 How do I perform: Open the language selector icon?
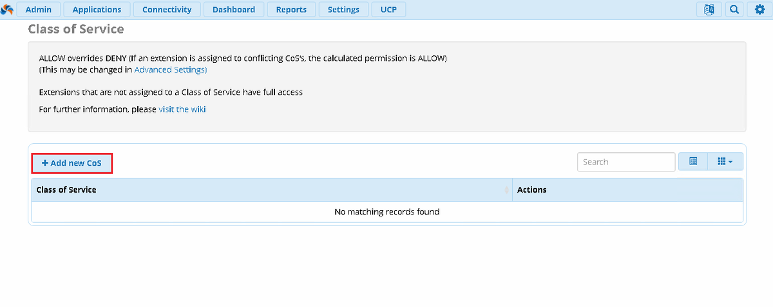click(709, 10)
